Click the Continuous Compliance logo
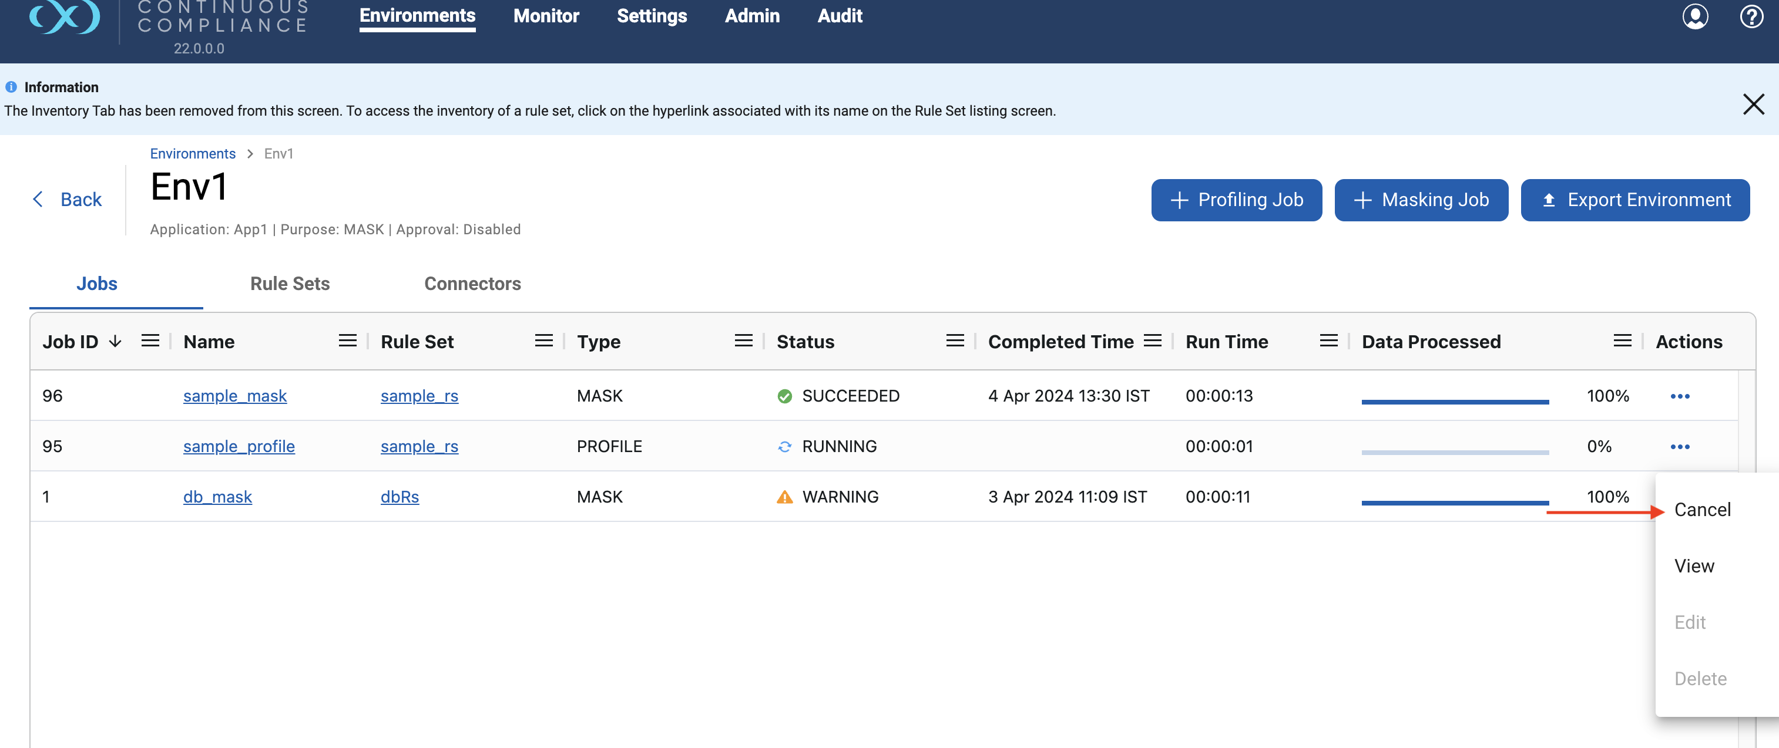 point(64,16)
